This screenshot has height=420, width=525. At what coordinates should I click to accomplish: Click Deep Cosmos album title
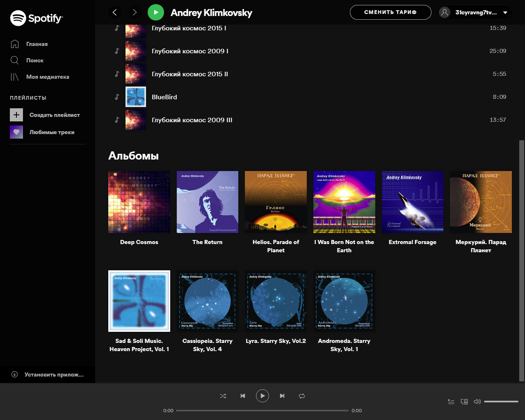pos(139,242)
